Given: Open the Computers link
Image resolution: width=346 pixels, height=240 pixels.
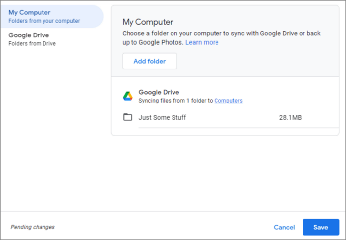Looking at the screenshot, I should 228,101.
